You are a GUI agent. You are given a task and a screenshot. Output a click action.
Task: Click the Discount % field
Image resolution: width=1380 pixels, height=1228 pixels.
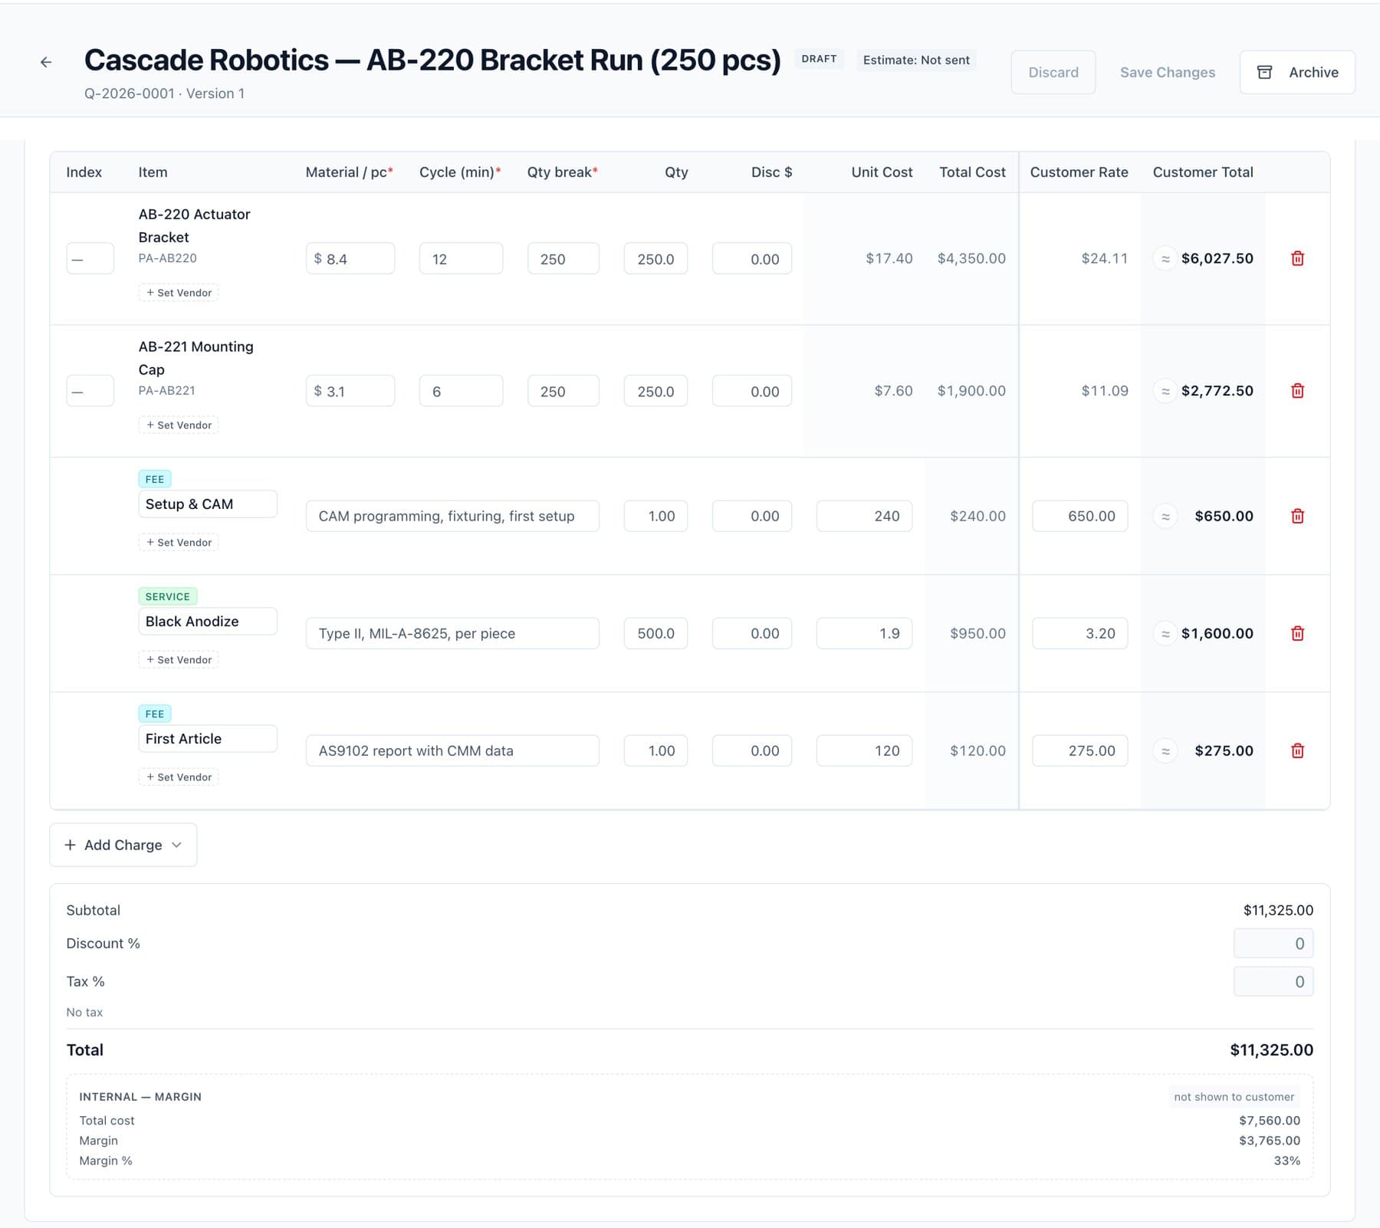pos(1273,944)
